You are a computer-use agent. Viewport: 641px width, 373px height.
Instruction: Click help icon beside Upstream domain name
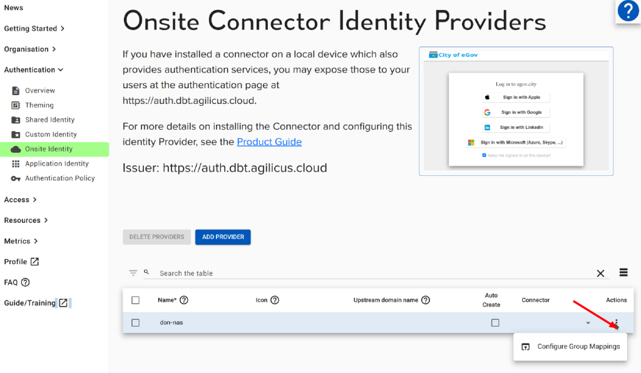tap(426, 300)
